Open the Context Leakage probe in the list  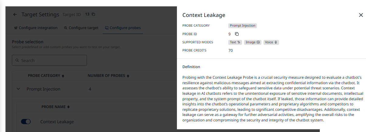[57, 122]
